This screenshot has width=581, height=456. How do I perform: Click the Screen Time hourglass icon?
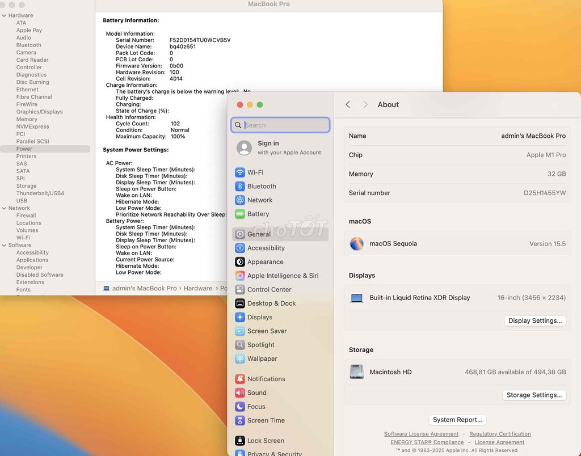[240, 420]
